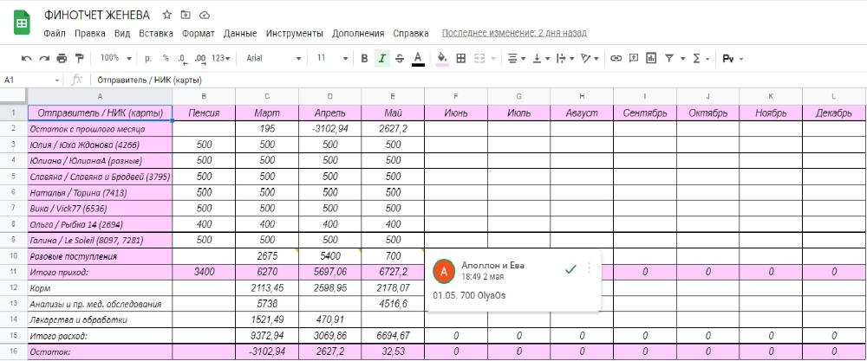The width and height of the screenshot is (867, 361).
Task: Click the Print icon
Action: [x=62, y=58]
